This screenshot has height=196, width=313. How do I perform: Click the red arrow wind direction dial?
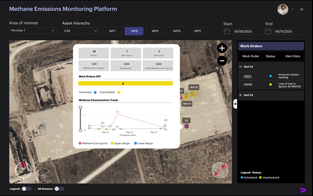(220, 170)
